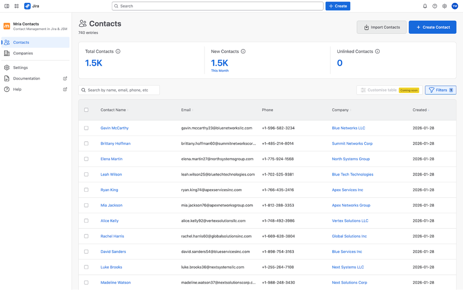Open the Filters panel
The image size is (463, 290).
pyautogui.click(x=440, y=90)
